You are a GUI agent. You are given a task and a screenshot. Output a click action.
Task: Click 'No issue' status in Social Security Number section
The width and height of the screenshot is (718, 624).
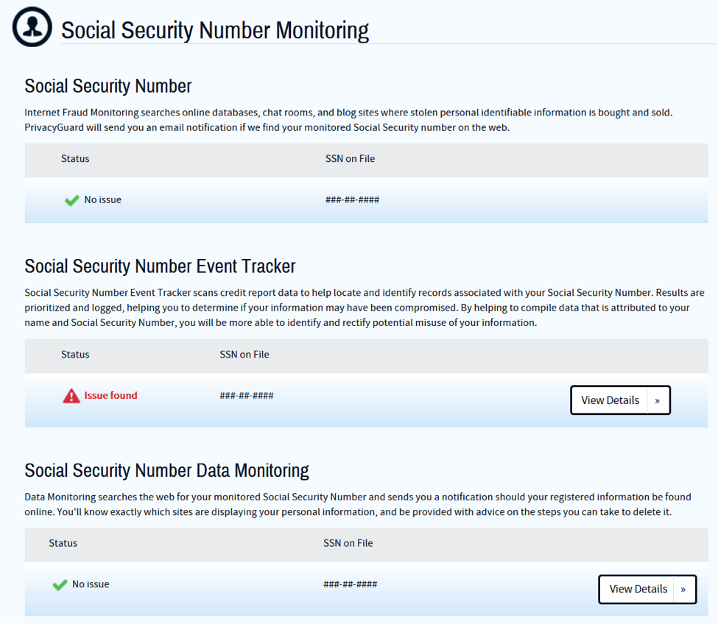point(102,200)
